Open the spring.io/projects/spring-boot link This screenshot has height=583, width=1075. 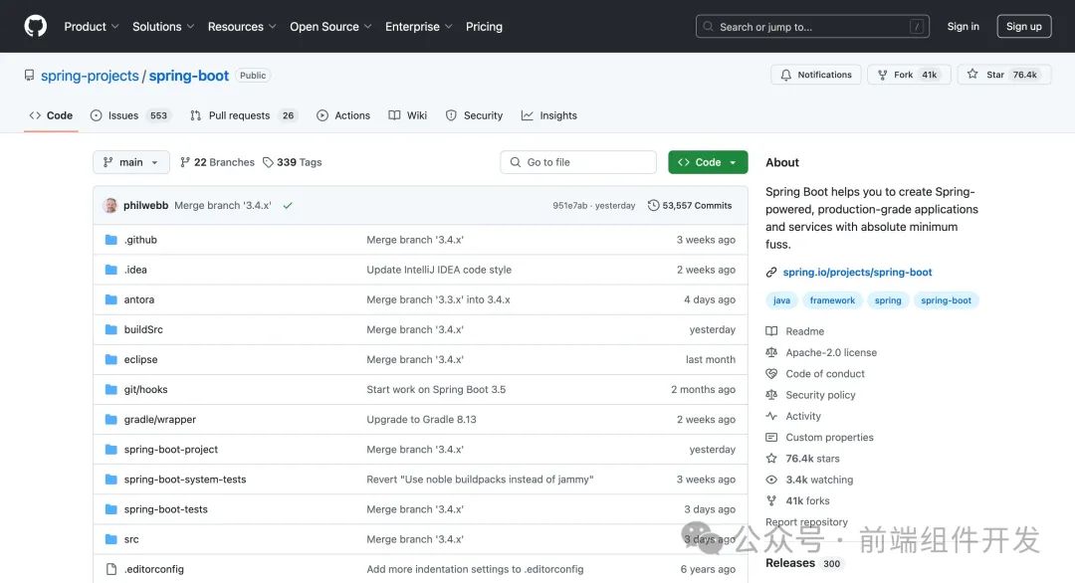coord(857,273)
